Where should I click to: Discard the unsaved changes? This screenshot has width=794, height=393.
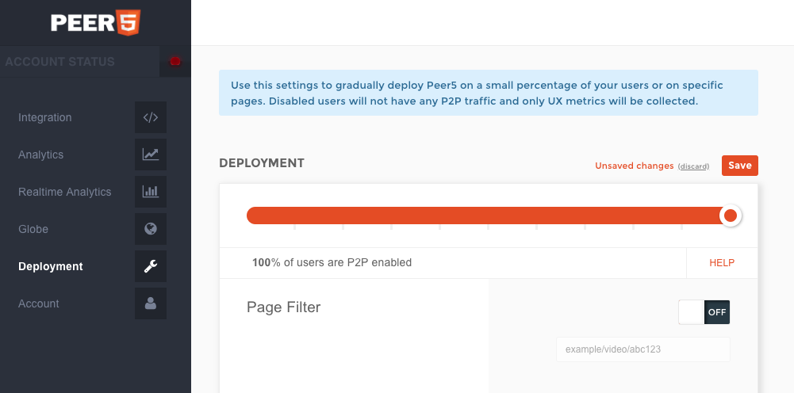coord(693,166)
